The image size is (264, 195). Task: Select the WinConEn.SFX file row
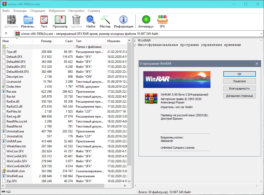[65, 161]
